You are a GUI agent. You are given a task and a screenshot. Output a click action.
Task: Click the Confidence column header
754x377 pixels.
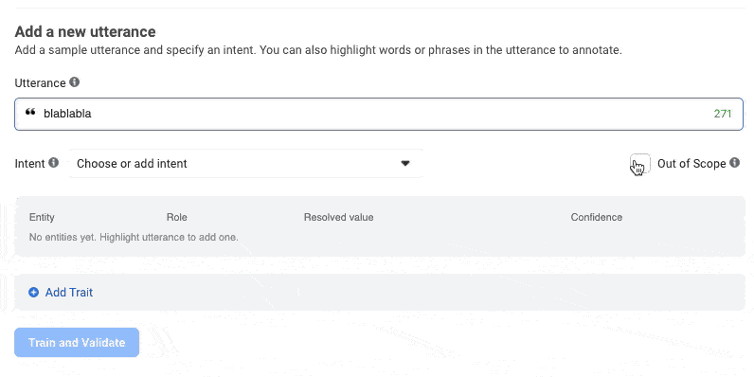pos(596,217)
